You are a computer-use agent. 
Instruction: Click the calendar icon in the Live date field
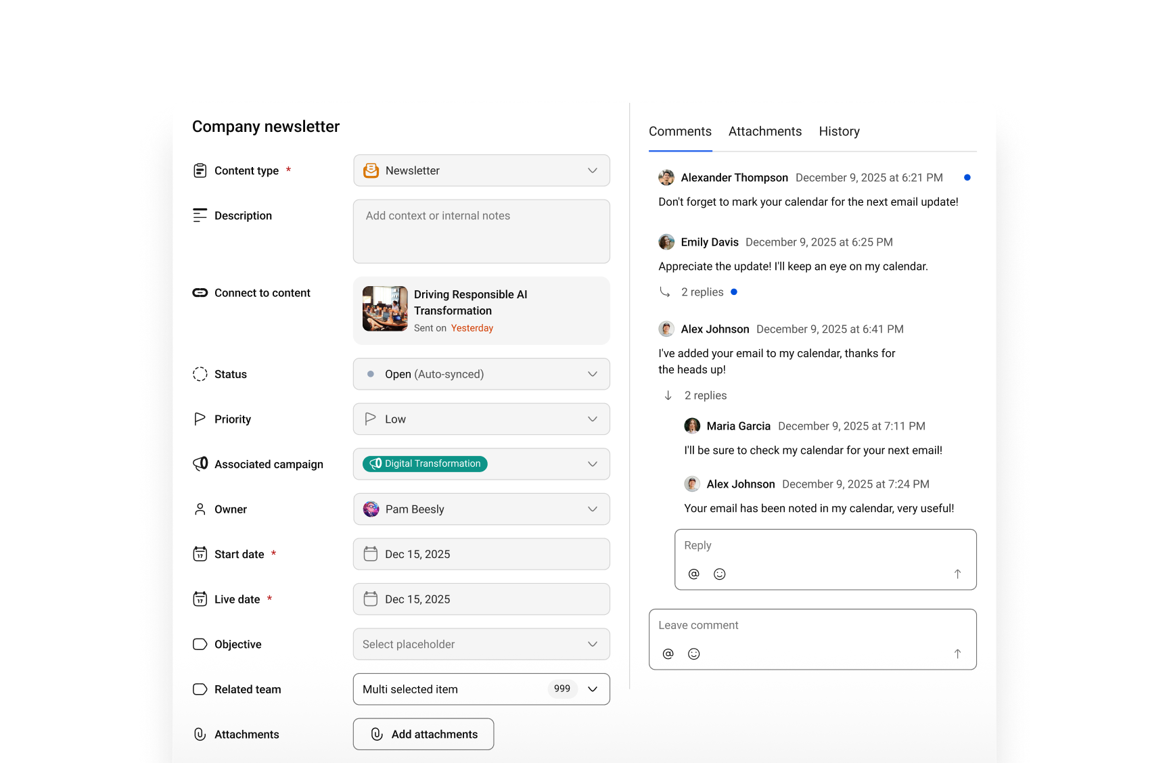(371, 599)
